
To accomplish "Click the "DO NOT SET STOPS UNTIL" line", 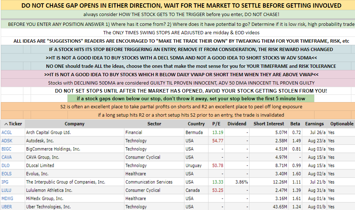I will 191,91.
